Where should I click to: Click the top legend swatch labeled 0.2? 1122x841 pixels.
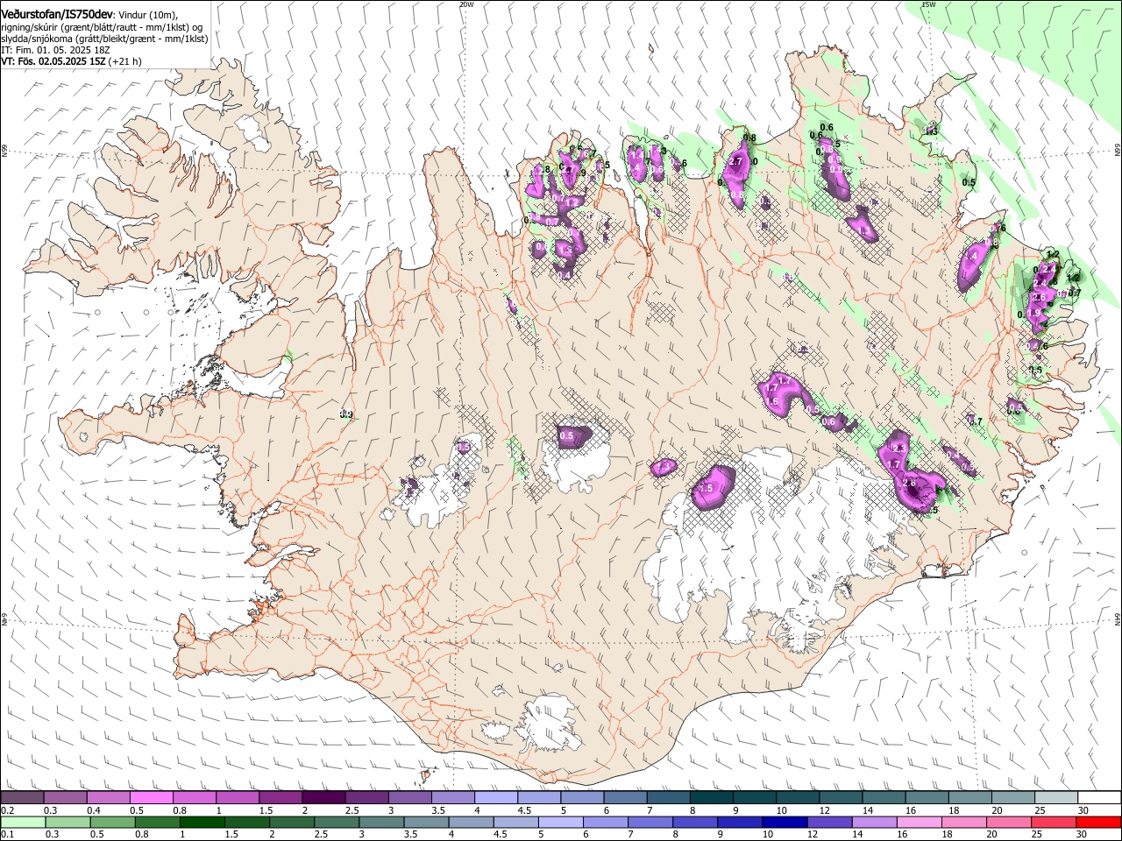click(x=23, y=798)
